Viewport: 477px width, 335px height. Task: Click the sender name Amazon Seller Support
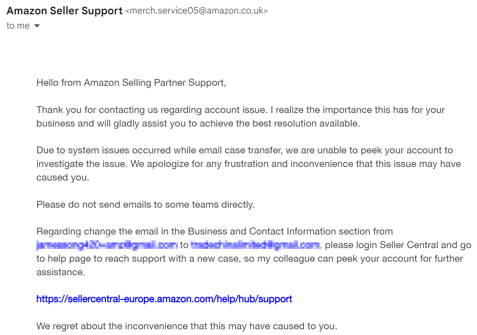point(65,11)
